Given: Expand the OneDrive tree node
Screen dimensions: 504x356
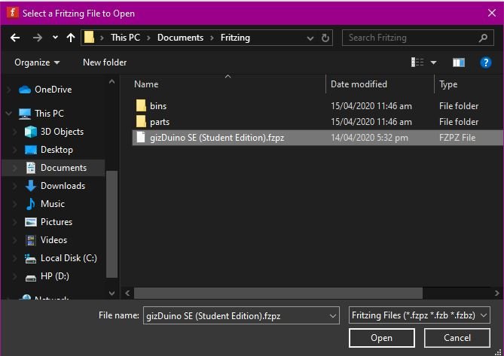Looking at the screenshot, I should (9, 90).
